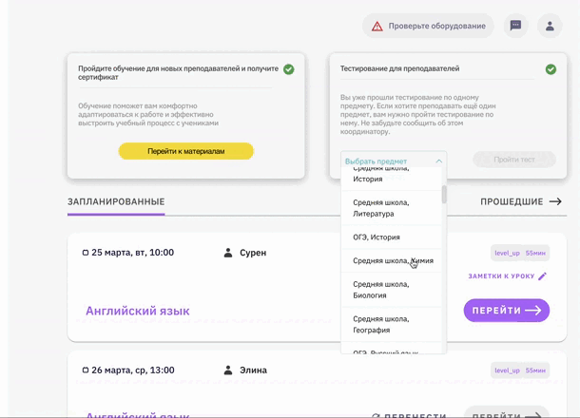Viewport: 580px width, 418px height.
Task: Open the user profile icon
Action: pyautogui.click(x=550, y=27)
